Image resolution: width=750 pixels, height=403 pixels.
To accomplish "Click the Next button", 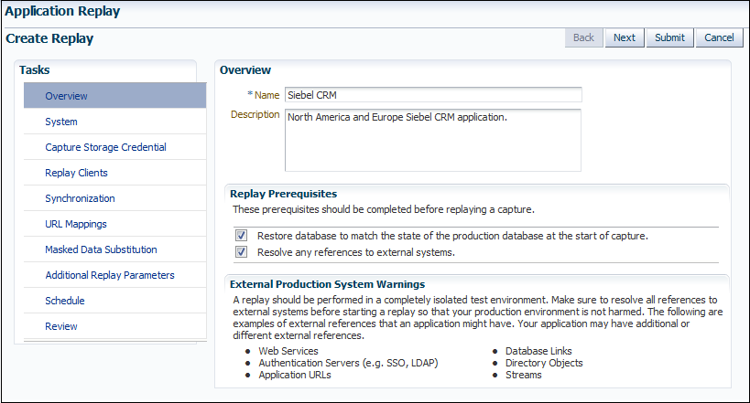I will (x=625, y=37).
